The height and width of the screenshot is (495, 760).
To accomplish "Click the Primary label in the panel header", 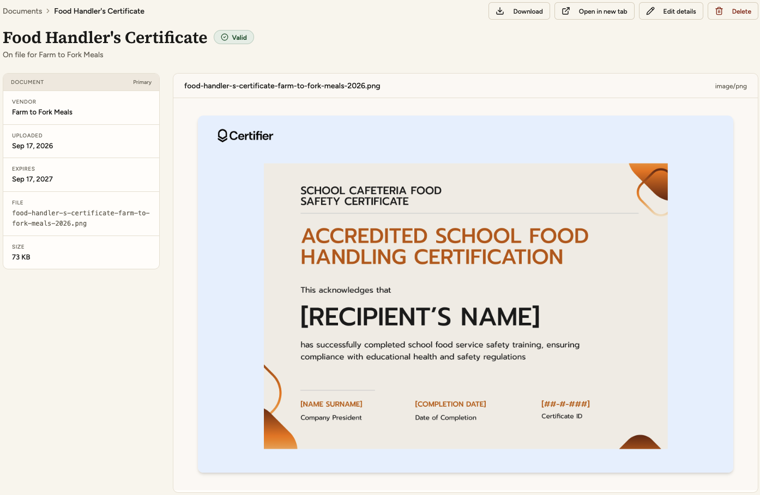I will (142, 82).
